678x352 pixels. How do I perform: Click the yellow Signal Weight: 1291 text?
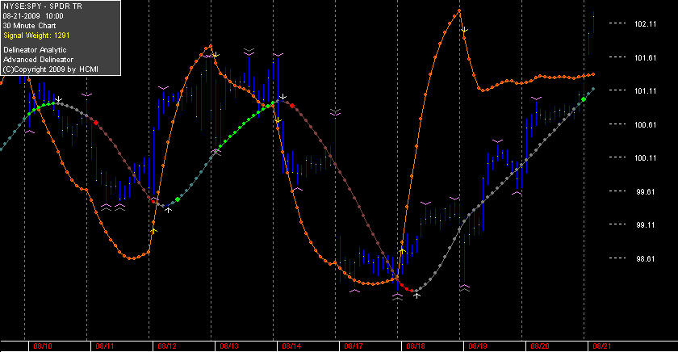36,36
